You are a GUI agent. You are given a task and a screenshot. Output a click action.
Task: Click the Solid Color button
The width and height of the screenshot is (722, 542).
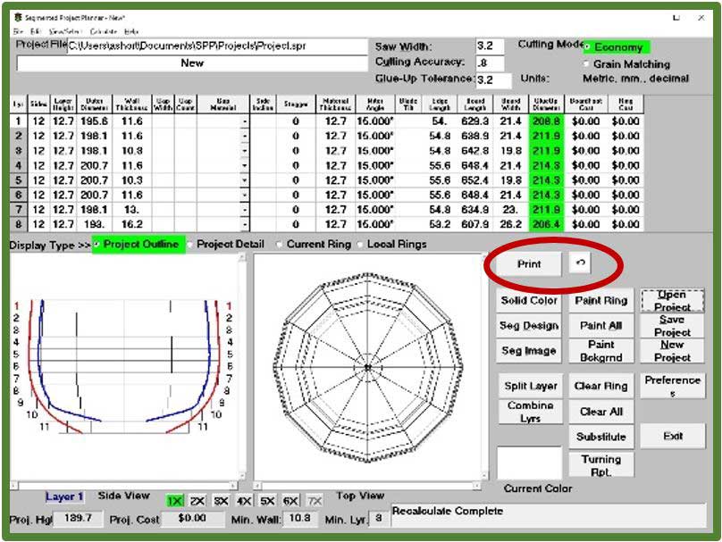point(529,301)
